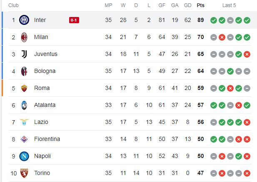257x182 pixels.
Task: Click the Bologna club crest
Action: [x=24, y=71]
